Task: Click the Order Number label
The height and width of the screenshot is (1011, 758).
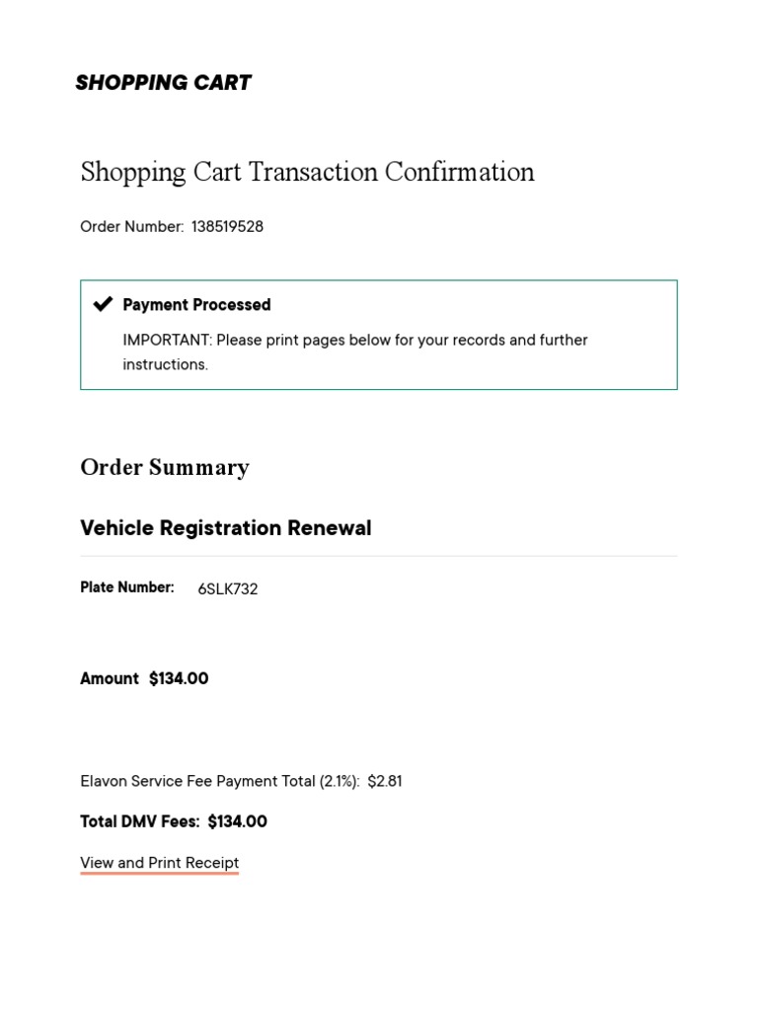Action: [131, 226]
